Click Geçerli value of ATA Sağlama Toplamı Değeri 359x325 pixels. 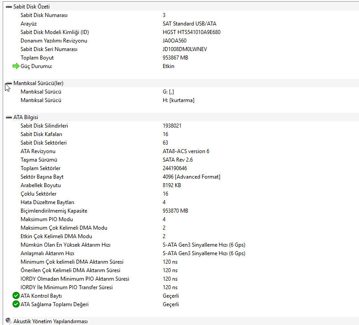tap(171, 304)
